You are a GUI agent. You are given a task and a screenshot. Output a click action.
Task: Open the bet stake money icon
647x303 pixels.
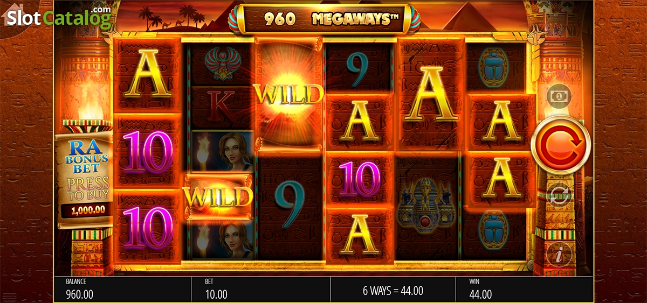(x=559, y=97)
